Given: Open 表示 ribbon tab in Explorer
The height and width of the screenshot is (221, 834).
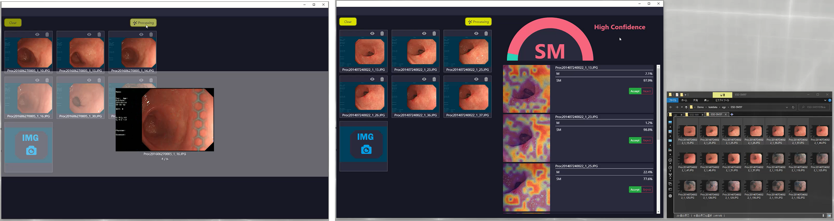Looking at the screenshot, I should (707, 100).
